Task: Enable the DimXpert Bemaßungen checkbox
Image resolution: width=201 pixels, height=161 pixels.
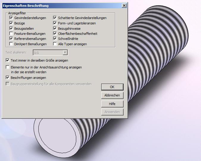Action: (11, 44)
